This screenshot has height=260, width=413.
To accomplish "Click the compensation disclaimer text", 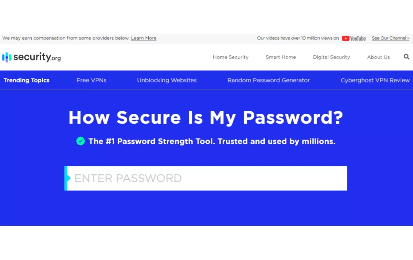I will (65, 38).
